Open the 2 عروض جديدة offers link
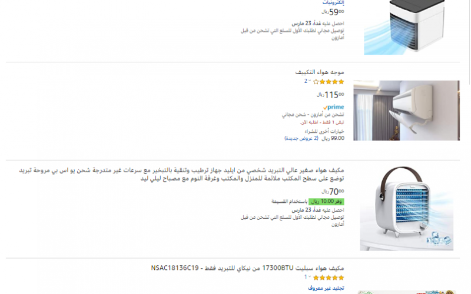Image resolution: width=471 pixels, height=294 pixels. pyautogui.click(x=301, y=138)
